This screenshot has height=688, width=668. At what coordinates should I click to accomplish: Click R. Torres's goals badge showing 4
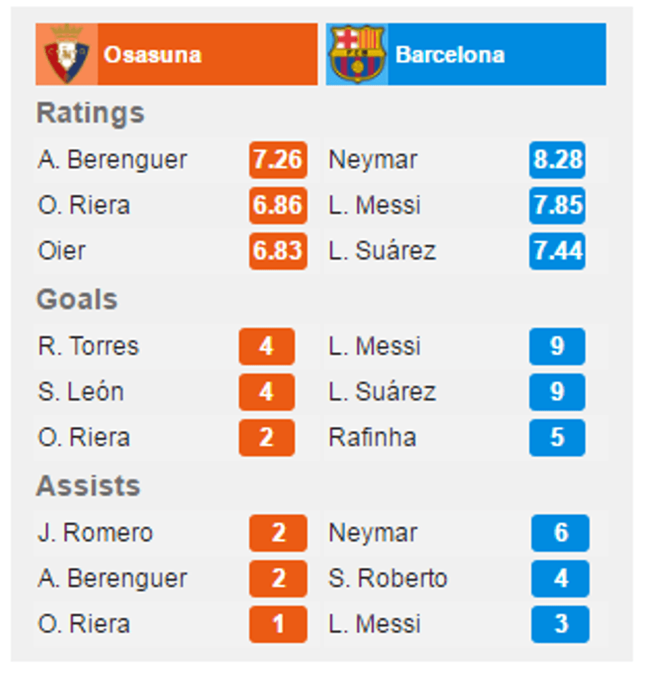click(x=267, y=347)
